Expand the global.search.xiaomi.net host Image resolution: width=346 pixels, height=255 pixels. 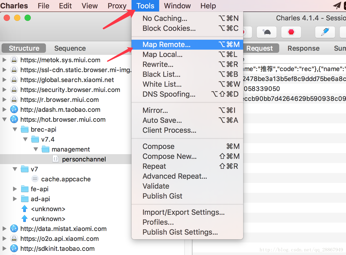(4, 80)
